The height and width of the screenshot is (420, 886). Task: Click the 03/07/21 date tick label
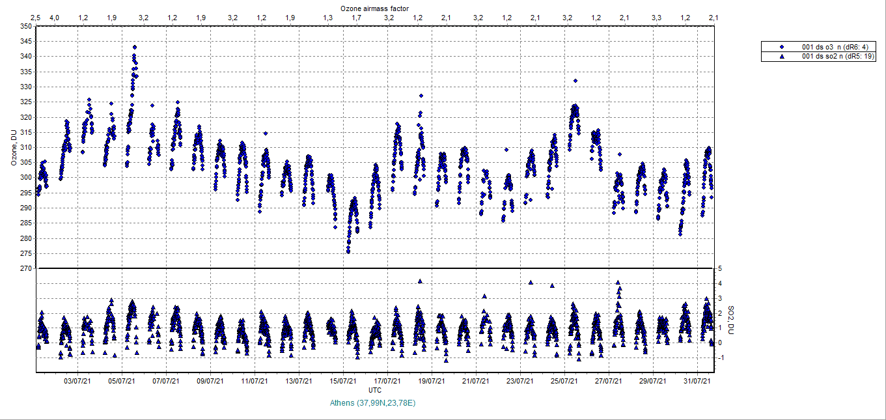point(76,381)
